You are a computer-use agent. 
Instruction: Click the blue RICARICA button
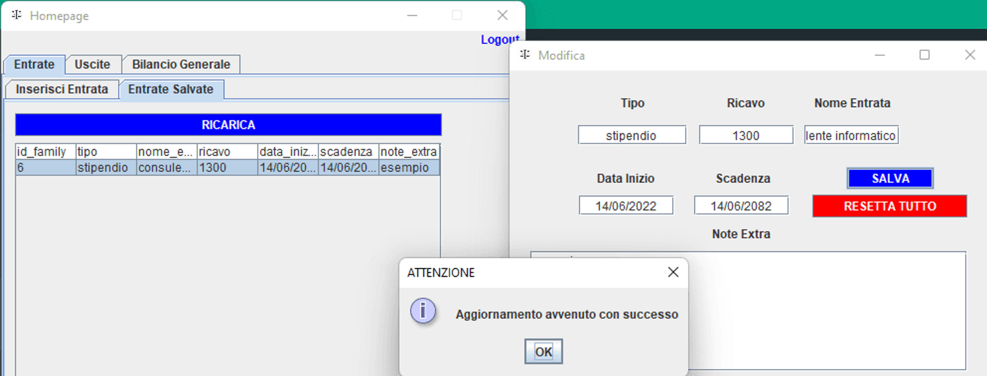point(228,125)
